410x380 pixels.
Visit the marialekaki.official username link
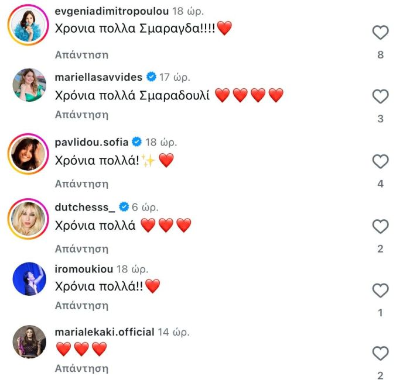(x=104, y=332)
